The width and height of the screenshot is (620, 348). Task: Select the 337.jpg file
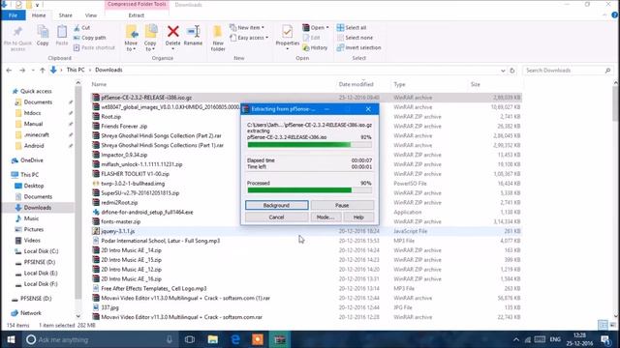pyautogui.click(x=109, y=307)
